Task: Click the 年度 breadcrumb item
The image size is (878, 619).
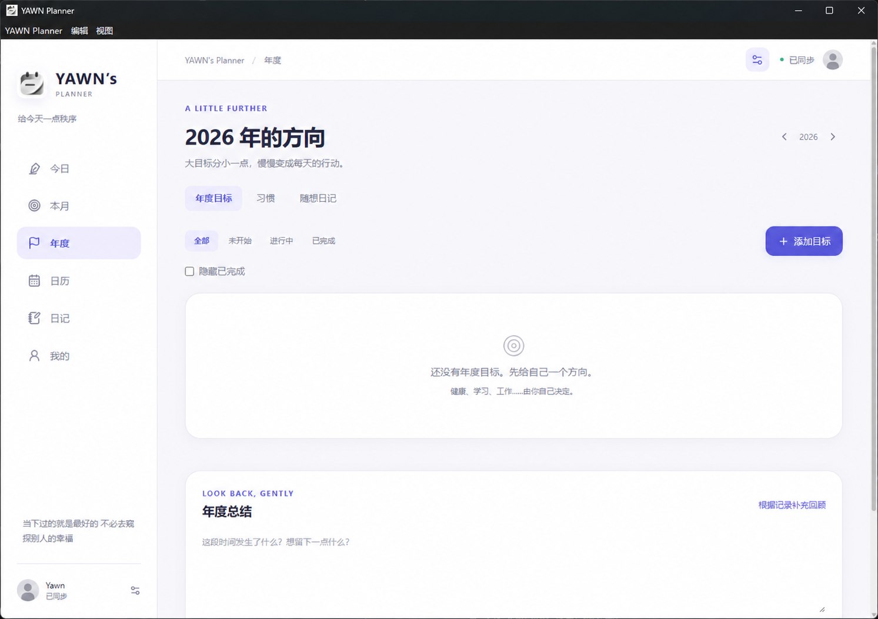Action: coord(273,61)
